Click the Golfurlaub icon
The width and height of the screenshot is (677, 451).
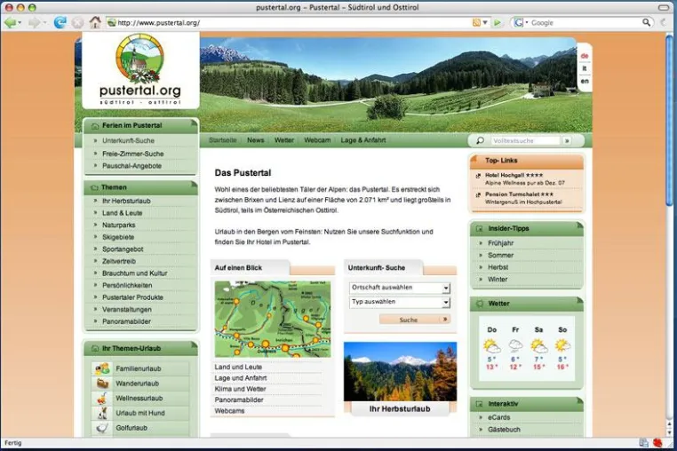pos(102,428)
